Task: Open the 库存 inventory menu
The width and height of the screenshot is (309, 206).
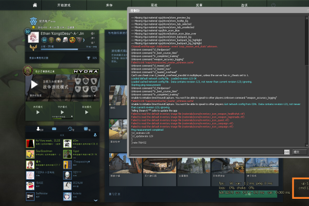Action: pyautogui.click(x=109, y=5)
